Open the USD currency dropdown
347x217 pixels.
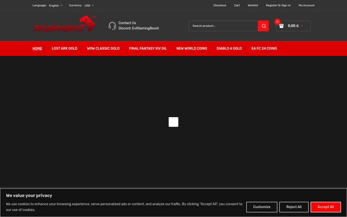tap(89, 5)
